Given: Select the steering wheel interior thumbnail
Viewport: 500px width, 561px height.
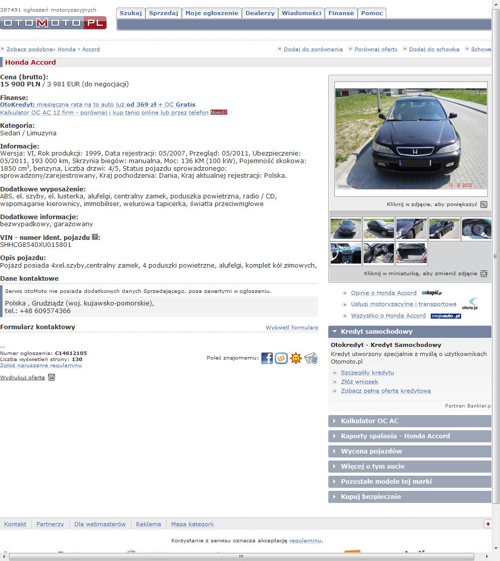Looking at the screenshot, I should [x=346, y=253].
